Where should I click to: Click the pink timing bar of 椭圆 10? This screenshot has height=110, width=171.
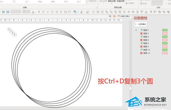[165, 53]
